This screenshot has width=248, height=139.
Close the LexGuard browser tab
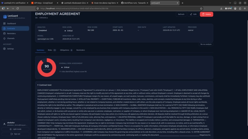[x=178, y=3]
